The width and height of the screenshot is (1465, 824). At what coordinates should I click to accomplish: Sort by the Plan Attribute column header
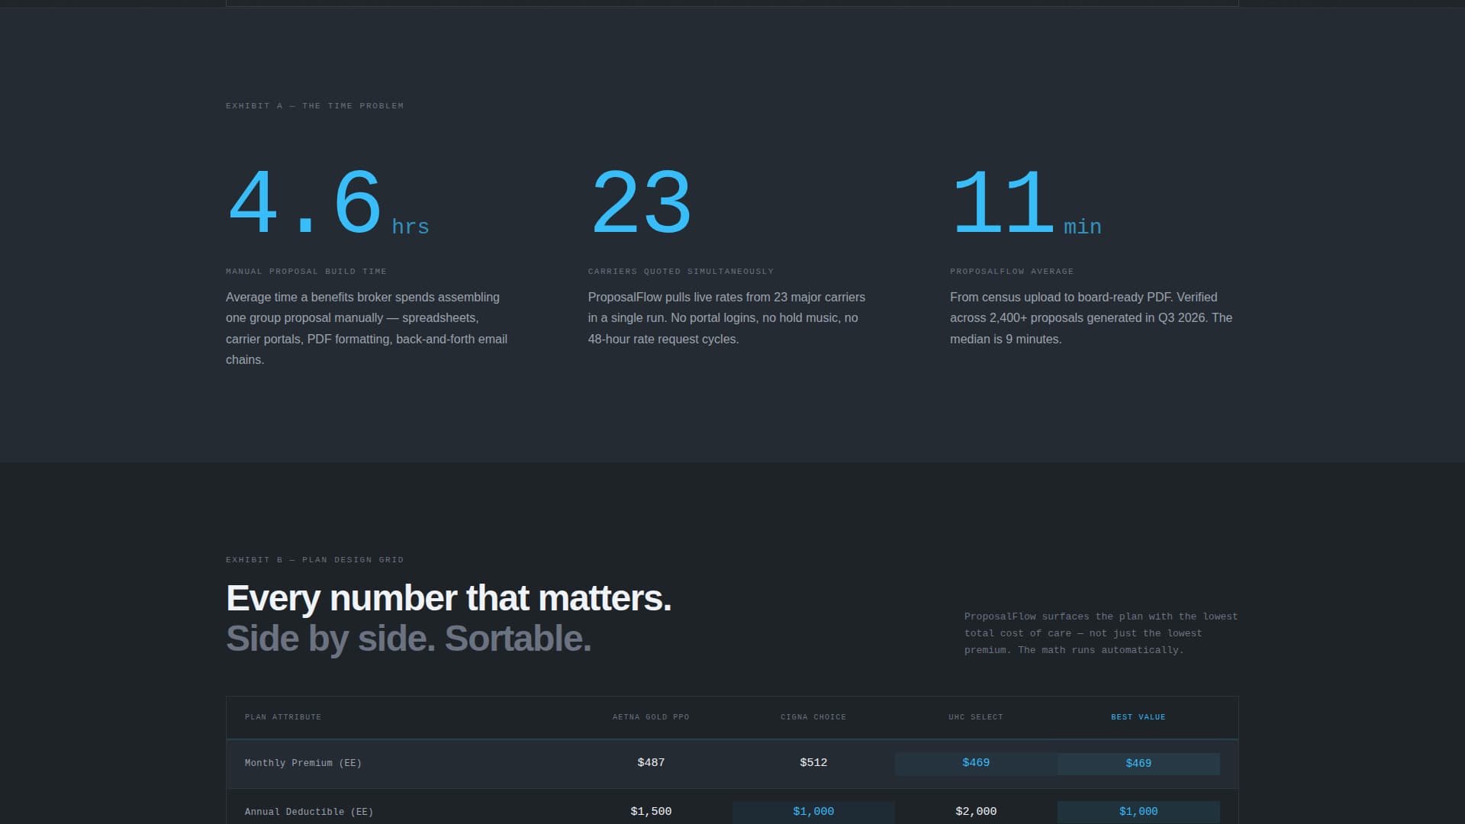[283, 717]
